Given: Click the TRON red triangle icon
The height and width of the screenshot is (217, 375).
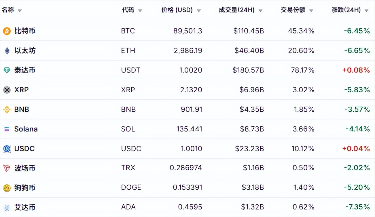Looking at the screenshot, I should coord(7,168).
